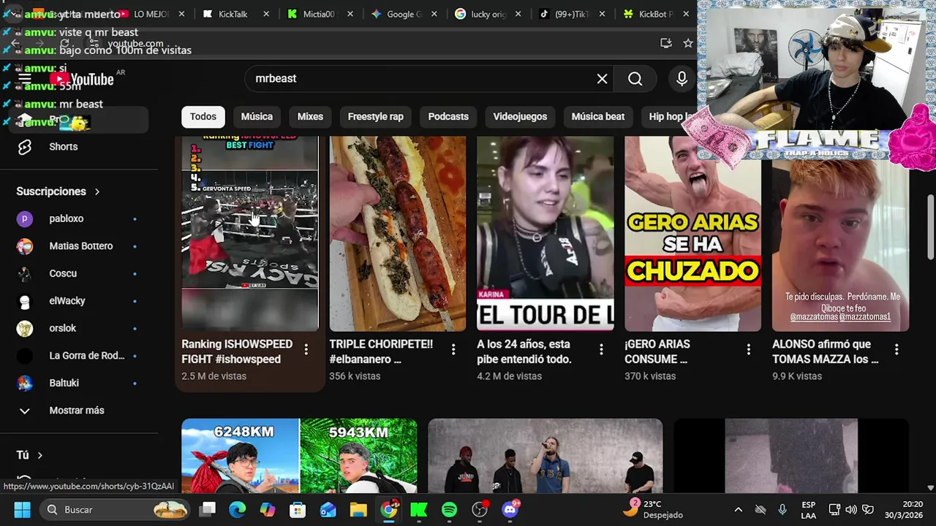Image resolution: width=936 pixels, height=526 pixels.
Task: Open Spotify from the taskbar
Action: click(449, 509)
